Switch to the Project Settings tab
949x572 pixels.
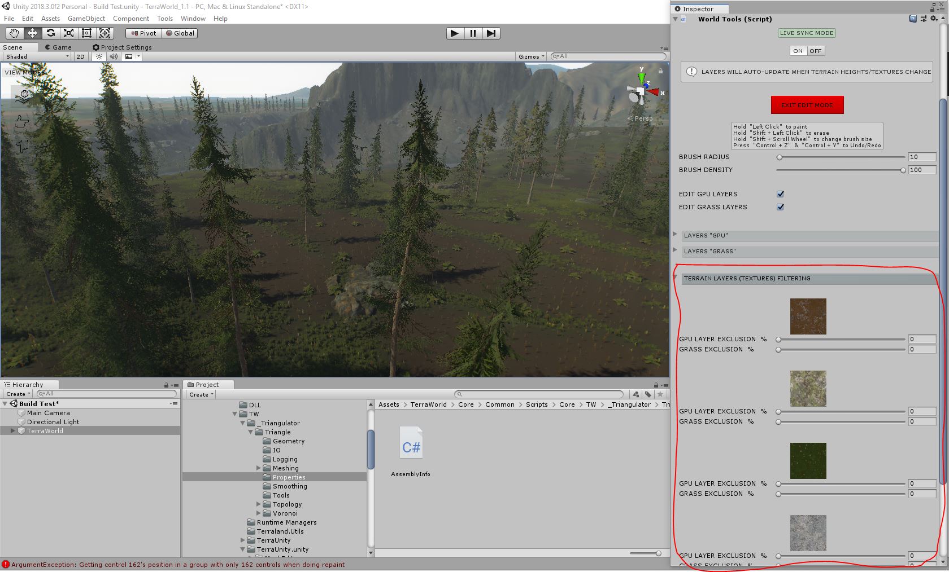point(122,47)
